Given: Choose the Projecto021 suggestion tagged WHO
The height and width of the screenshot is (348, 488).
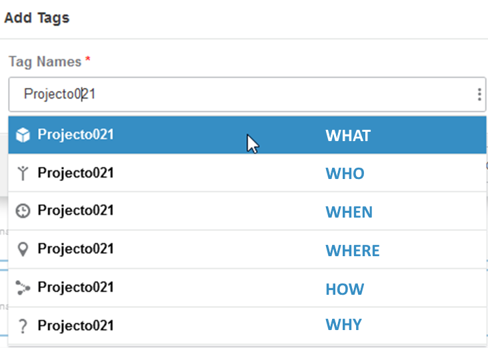Looking at the screenshot, I should (75, 173).
